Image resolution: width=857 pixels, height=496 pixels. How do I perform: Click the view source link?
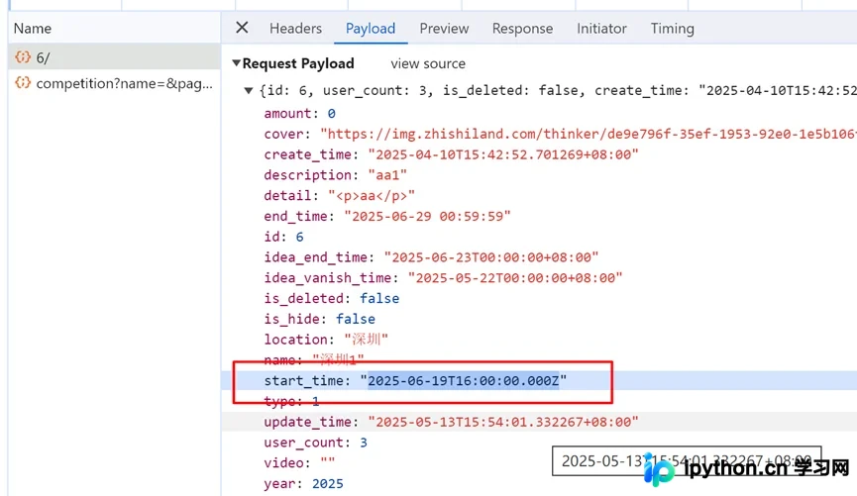(427, 64)
